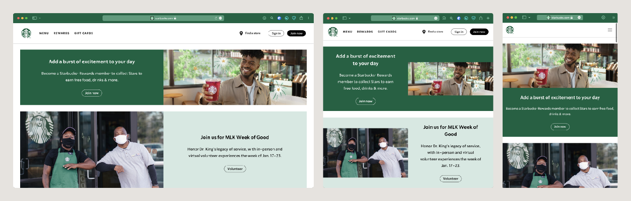631x201 pixels.
Task: Open GIFT CARDS in the middle window navigation
Action: pyautogui.click(x=387, y=32)
